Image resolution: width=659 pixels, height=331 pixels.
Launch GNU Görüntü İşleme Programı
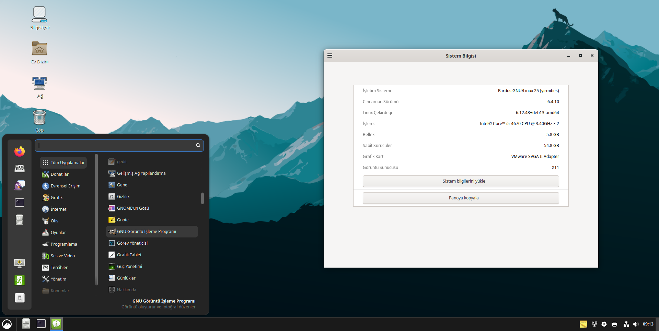coord(147,232)
